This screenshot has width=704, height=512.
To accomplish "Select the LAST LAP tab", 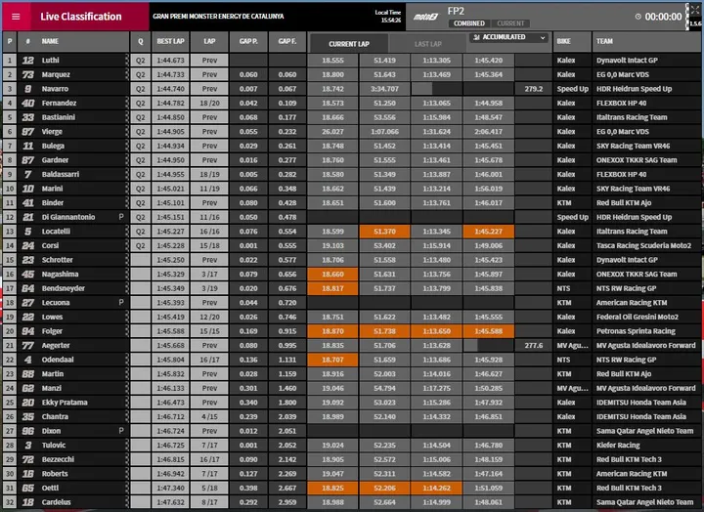I will click(x=428, y=44).
